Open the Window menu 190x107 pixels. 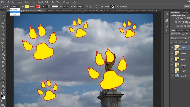point(66,2)
